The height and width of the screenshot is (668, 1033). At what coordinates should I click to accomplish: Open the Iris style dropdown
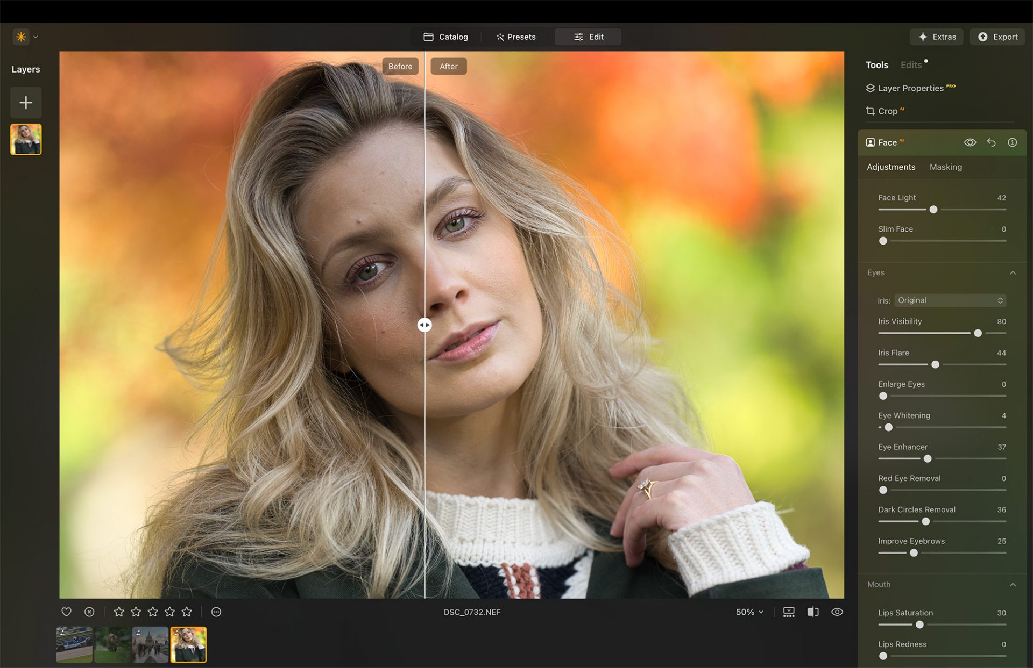(950, 300)
